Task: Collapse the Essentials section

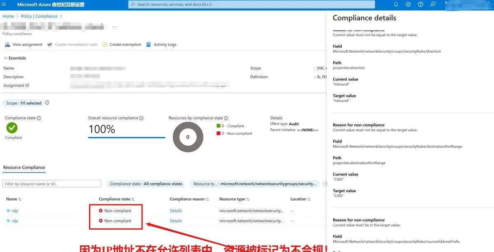Action: pos(5,58)
